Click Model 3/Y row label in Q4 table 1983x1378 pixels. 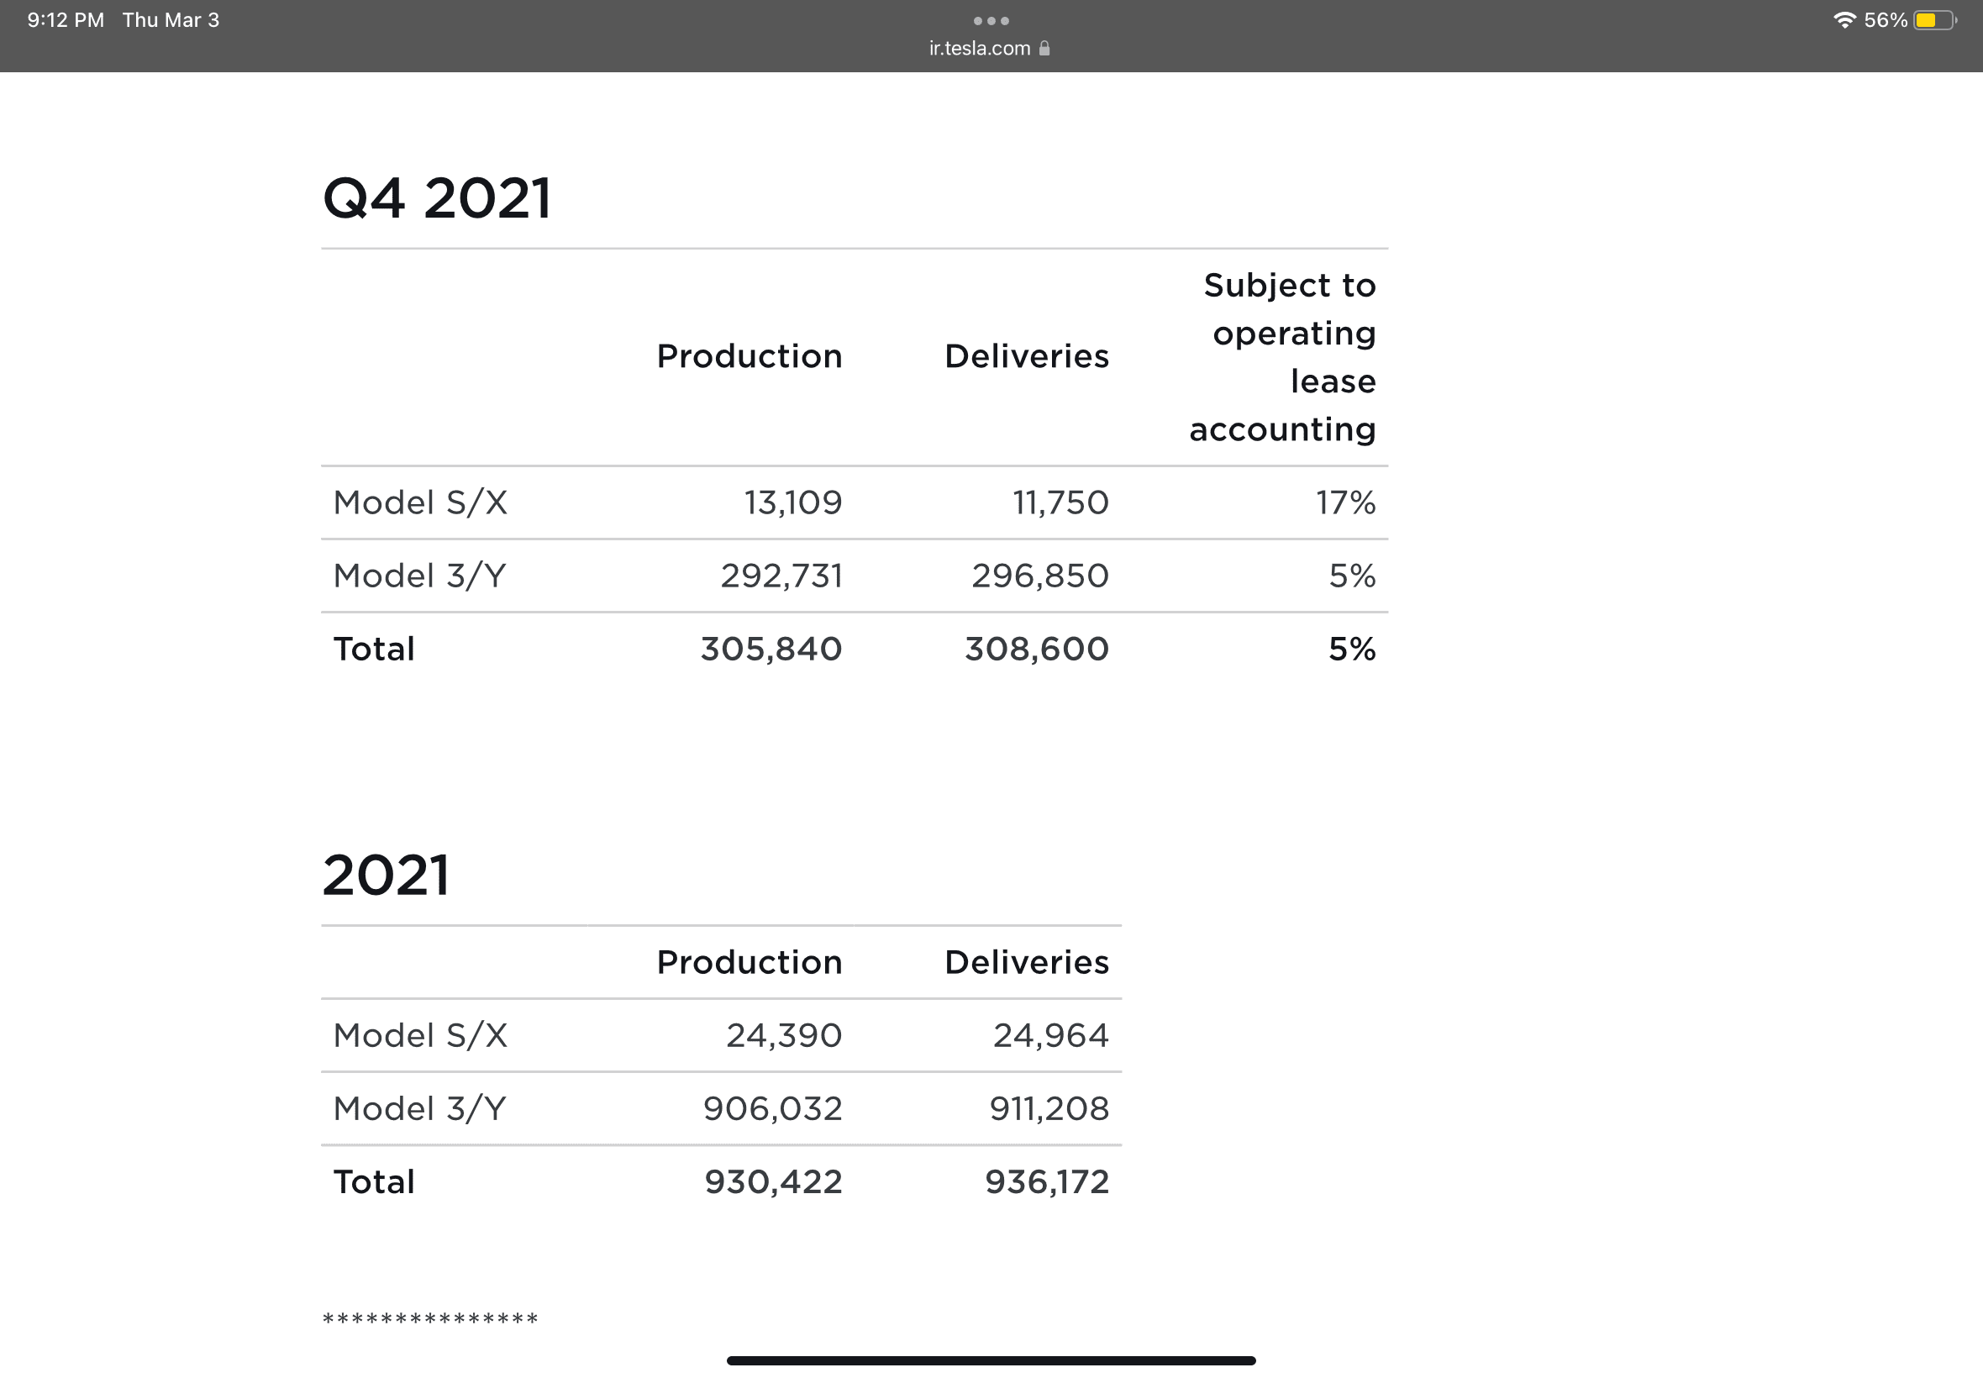point(419,576)
